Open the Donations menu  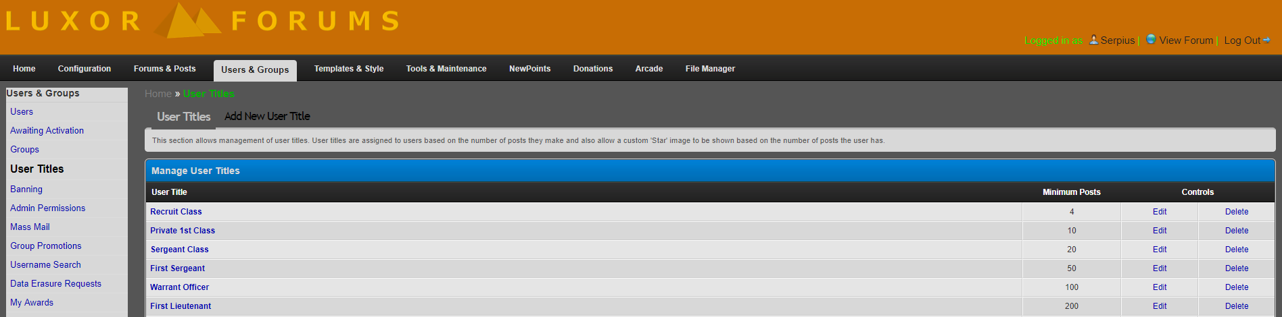593,69
